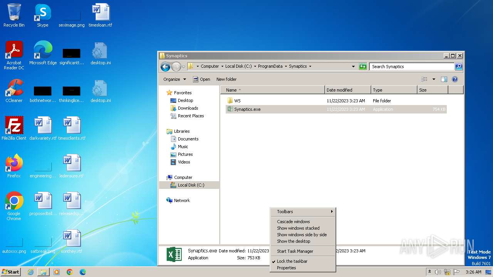Open Windows Media Player taskbar icon
Image resolution: width=493 pixels, height=277 pixels.
[57, 272]
